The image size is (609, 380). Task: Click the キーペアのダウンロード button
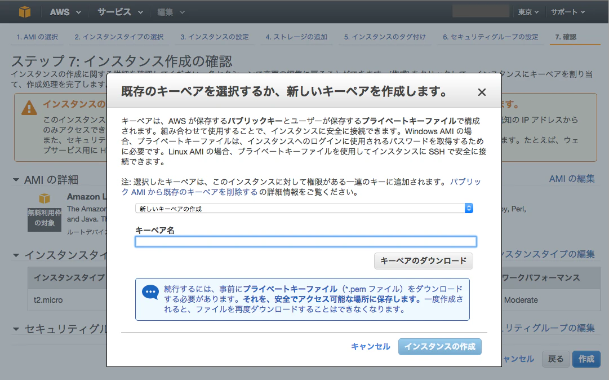click(423, 260)
